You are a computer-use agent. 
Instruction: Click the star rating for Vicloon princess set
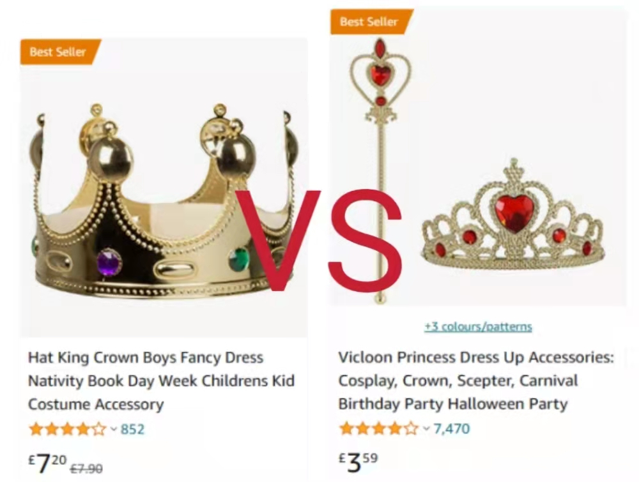pos(378,428)
